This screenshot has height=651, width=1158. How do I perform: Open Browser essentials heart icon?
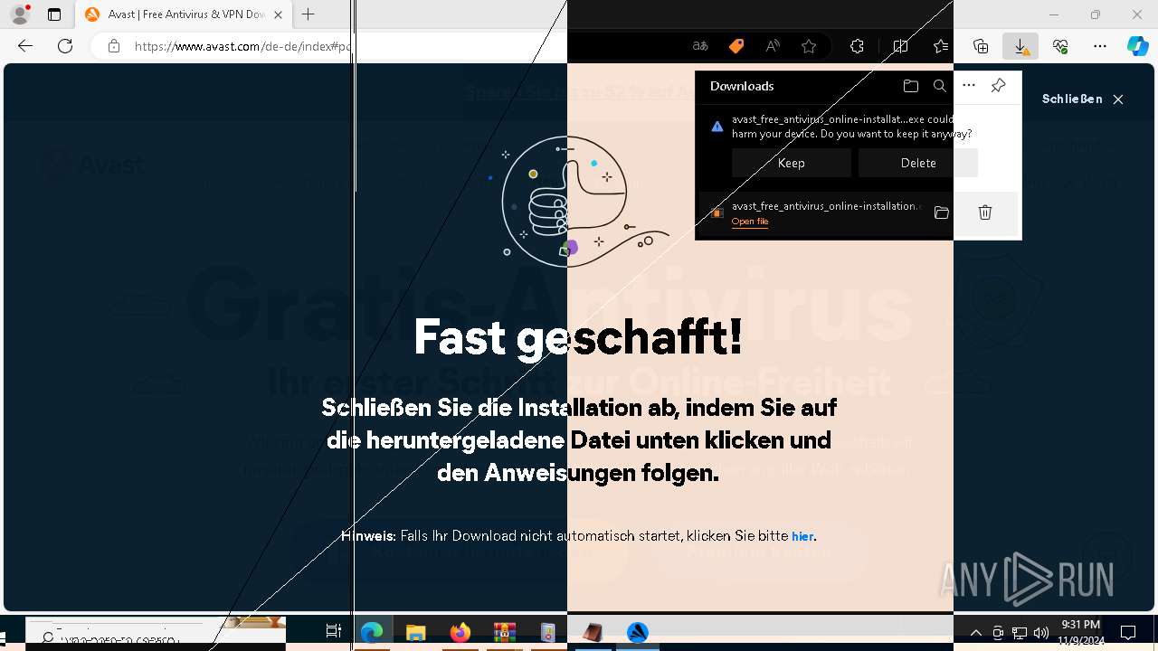1060,46
